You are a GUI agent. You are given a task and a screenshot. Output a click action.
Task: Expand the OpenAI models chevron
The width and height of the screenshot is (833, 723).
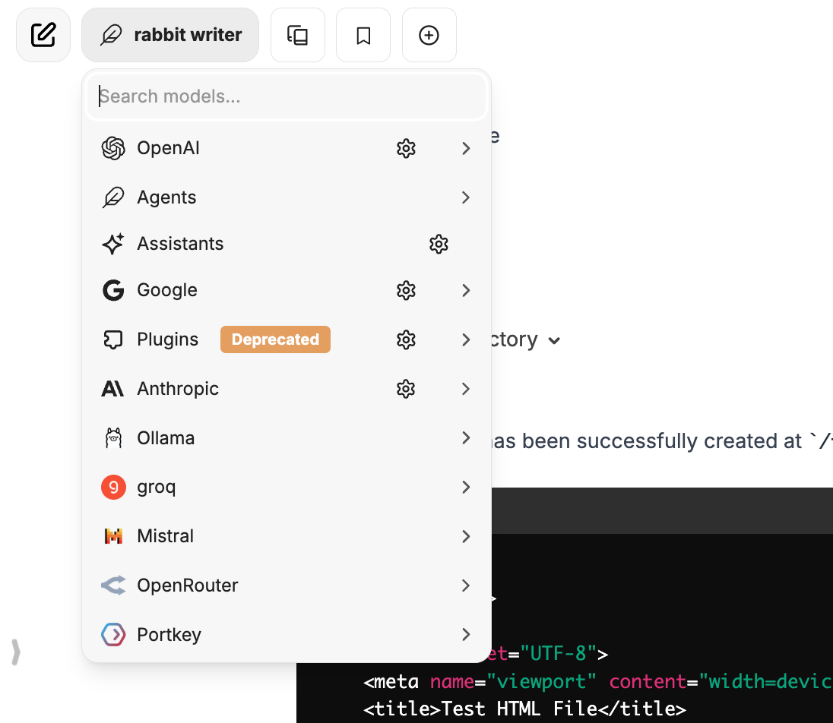click(x=466, y=149)
